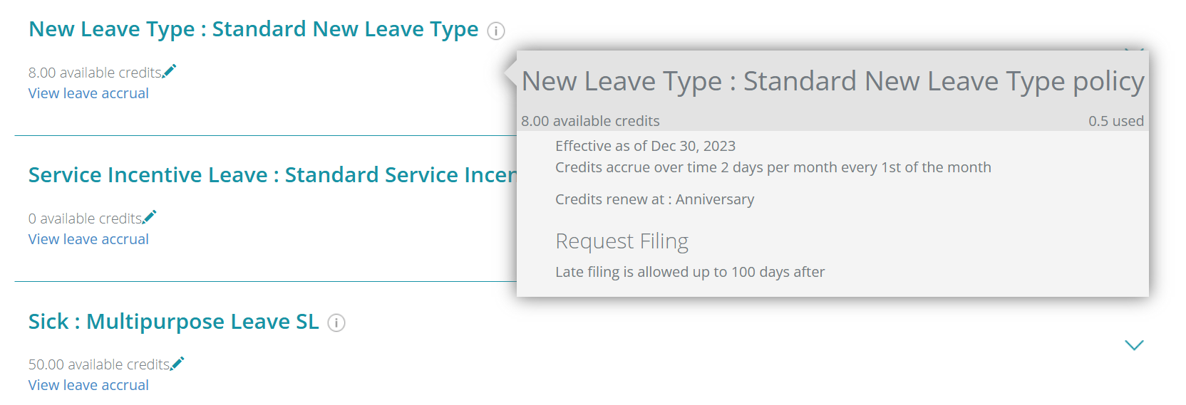This screenshot has height=405, width=1186.
Task: Click the 50.00 available credits text
Action: pos(99,364)
